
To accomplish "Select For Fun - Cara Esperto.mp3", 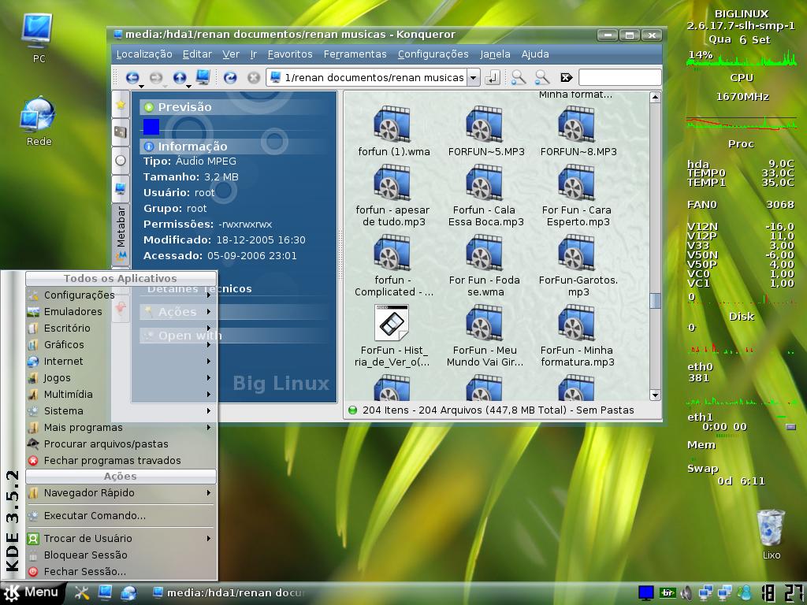I will pos(578,195).
